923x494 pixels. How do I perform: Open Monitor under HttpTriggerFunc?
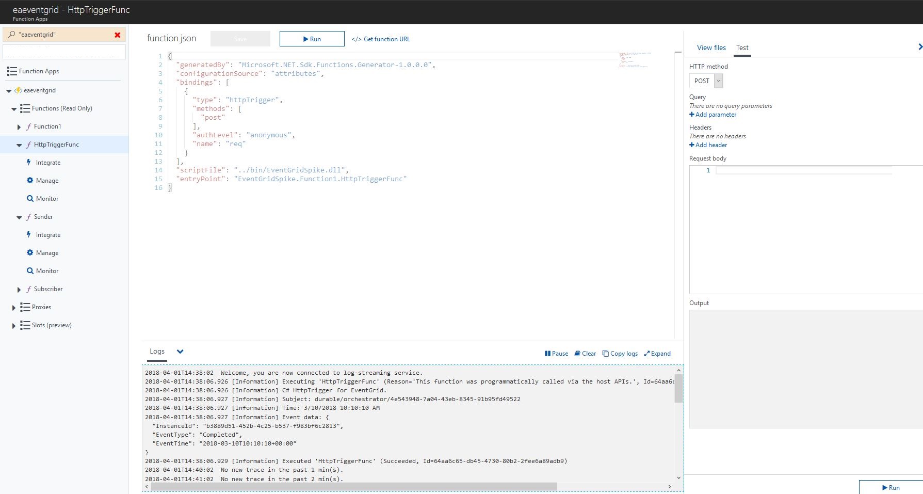point(48,198)
